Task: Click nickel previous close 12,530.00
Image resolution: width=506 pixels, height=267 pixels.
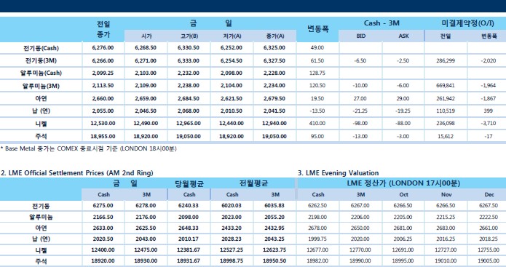Action: point(103,123)
